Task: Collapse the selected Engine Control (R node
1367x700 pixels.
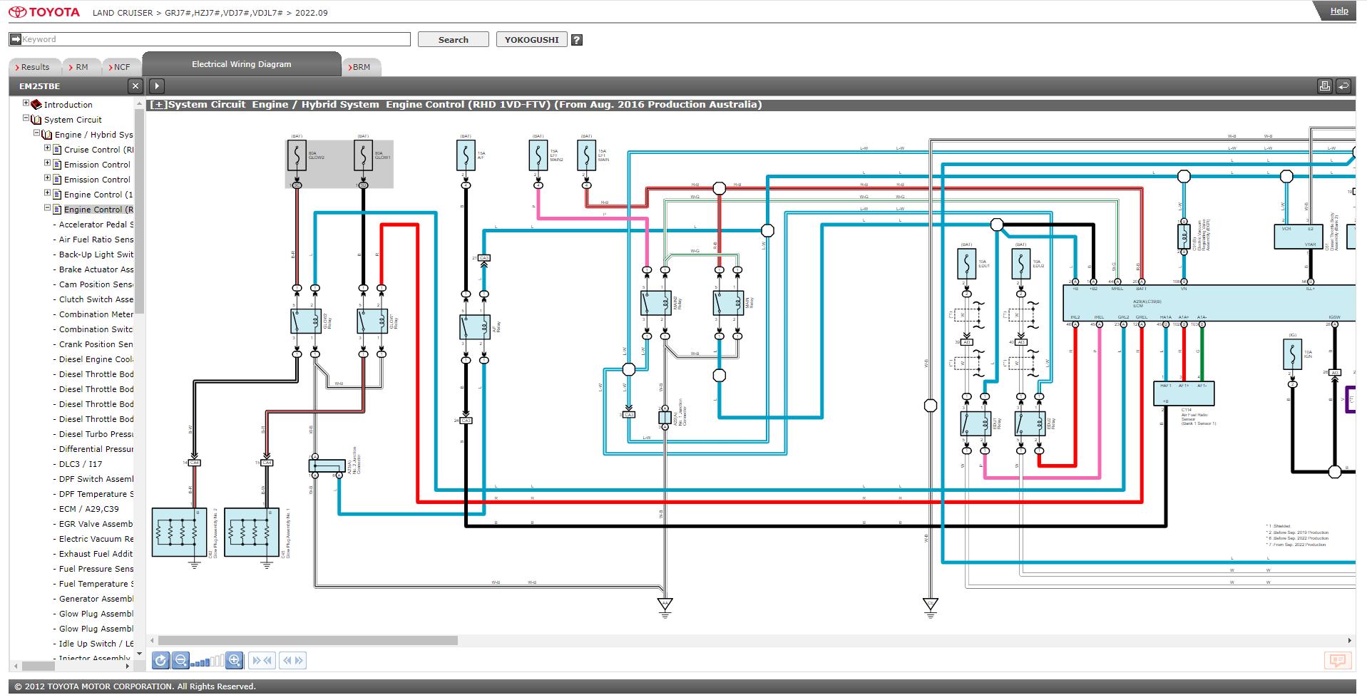Action: [48, 209]
